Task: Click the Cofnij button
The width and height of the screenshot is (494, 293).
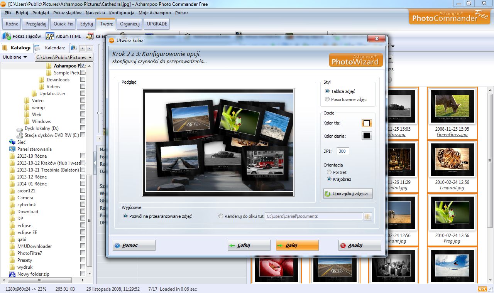Action: coord(249,245)
